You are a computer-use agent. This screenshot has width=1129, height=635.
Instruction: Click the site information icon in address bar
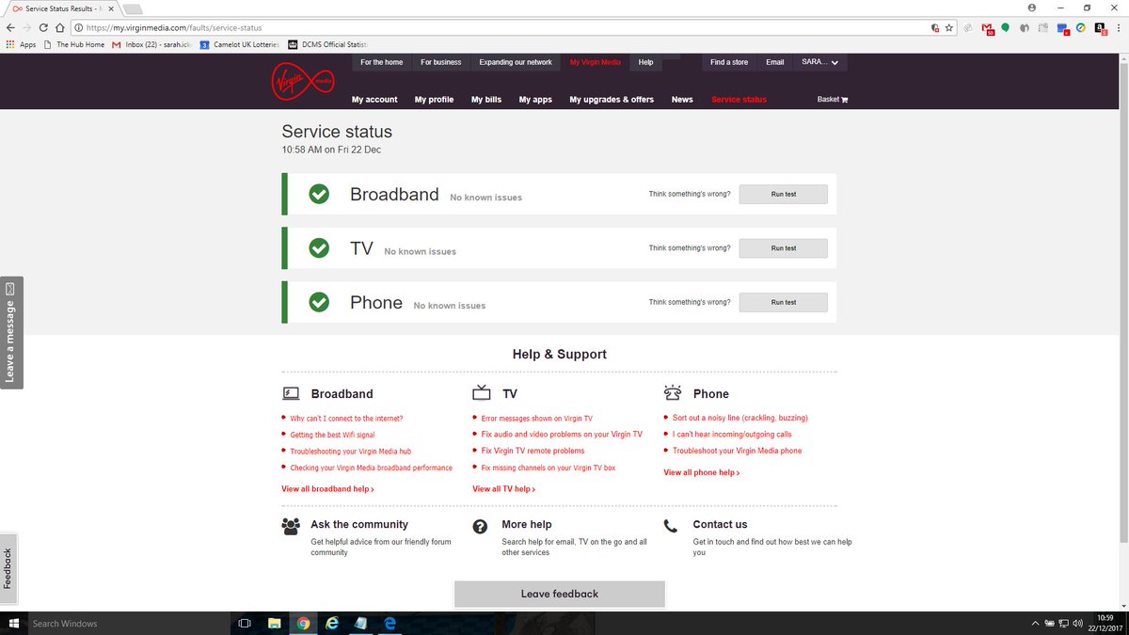79,28
